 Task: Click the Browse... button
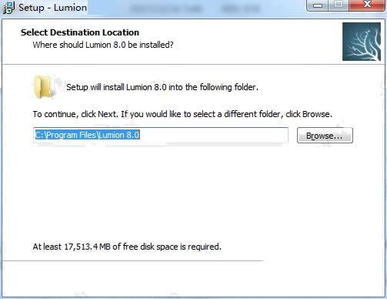(325, 136)
